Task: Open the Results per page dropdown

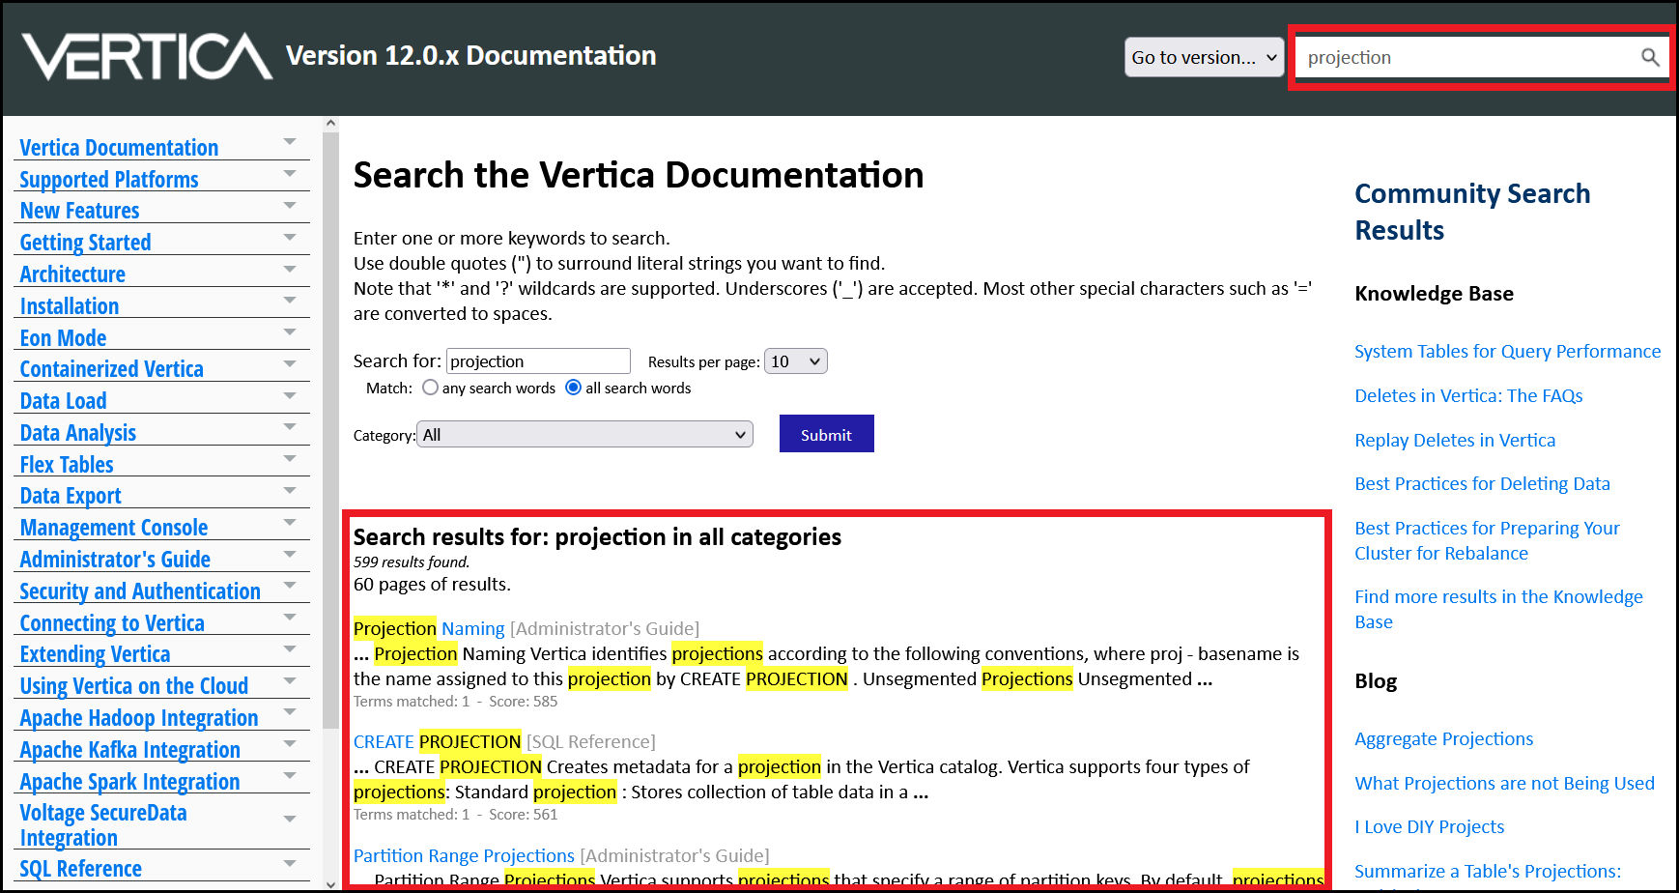Action: pos(795,361)
